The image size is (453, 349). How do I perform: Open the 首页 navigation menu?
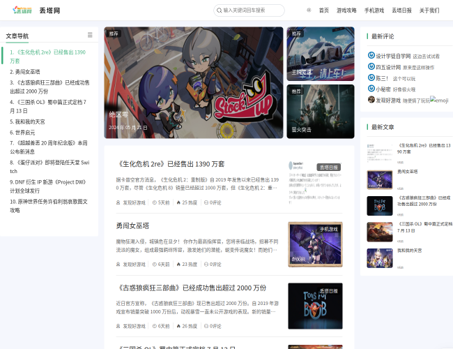[324, 10]
